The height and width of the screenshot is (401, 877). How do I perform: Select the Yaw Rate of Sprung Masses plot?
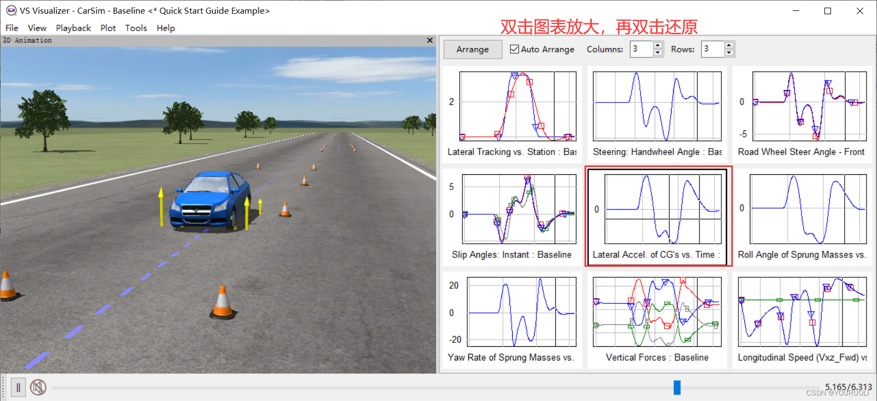coord(512,320)
